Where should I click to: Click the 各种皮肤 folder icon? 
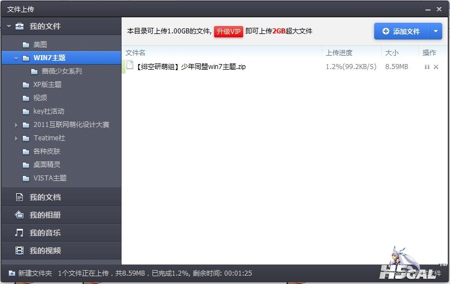26,151
